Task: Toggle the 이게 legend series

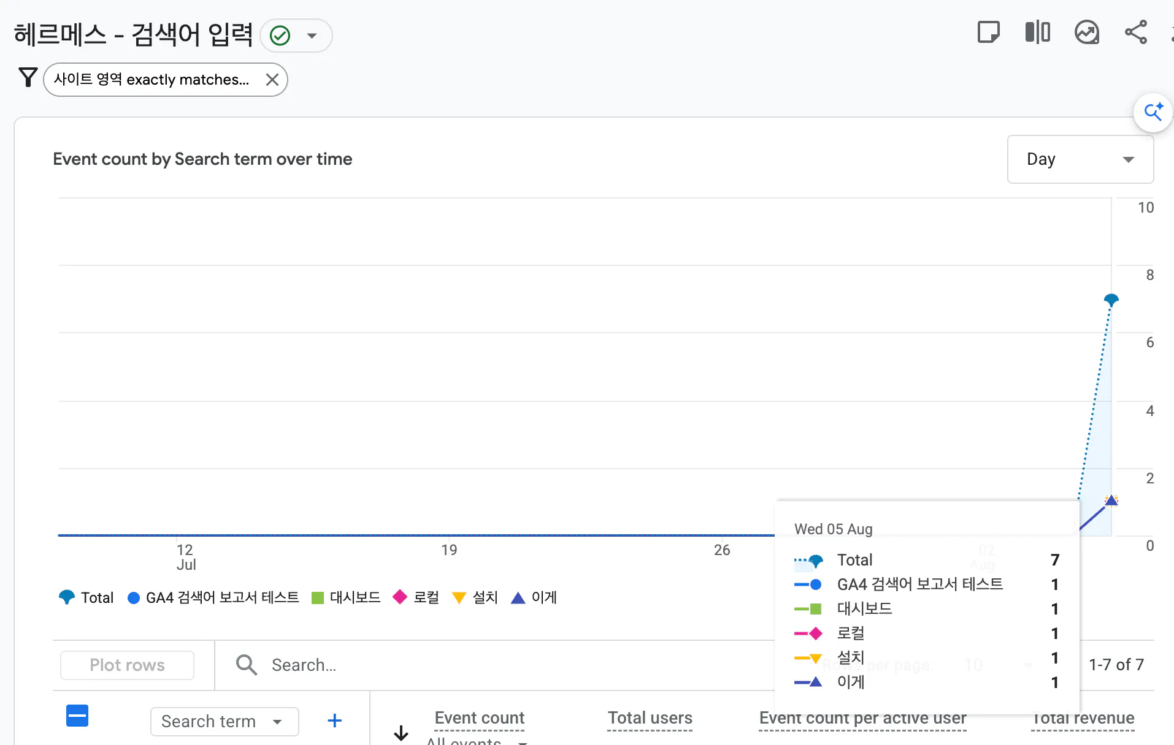Action: [x=534, y=597]
